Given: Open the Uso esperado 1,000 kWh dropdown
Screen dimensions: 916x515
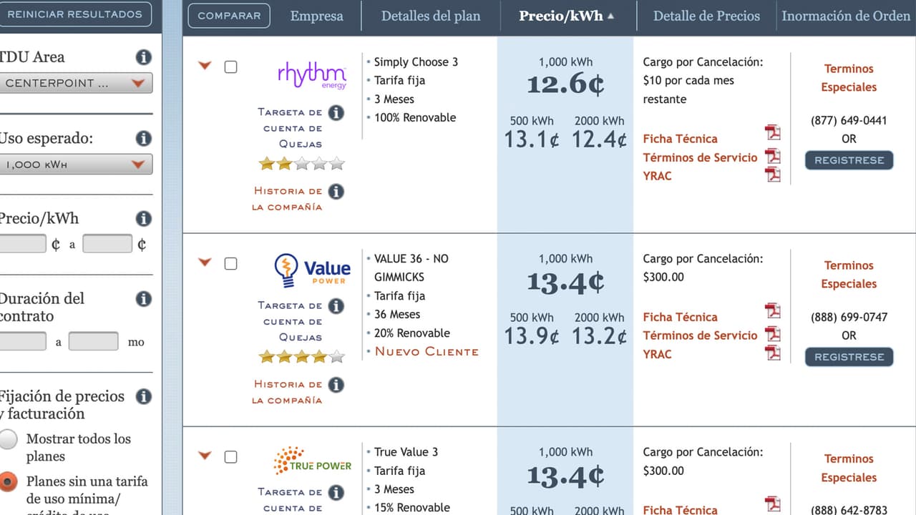Looking at the screenshot, I should pyautogui.click(x=75, y=165).
